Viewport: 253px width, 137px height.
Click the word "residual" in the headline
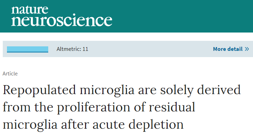click(x=172, y=107)
